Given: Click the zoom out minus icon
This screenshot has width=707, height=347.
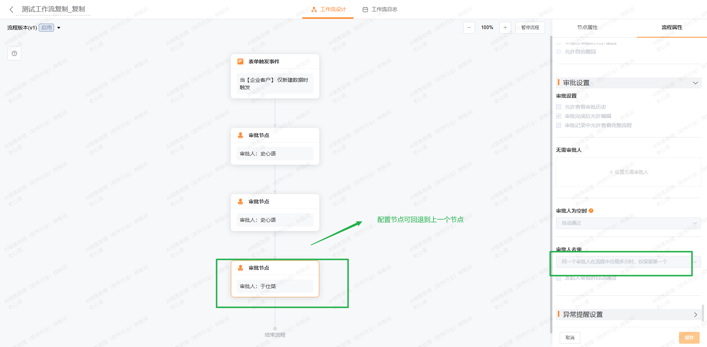Looking at the screenshot, I should (x=469, y=28).
